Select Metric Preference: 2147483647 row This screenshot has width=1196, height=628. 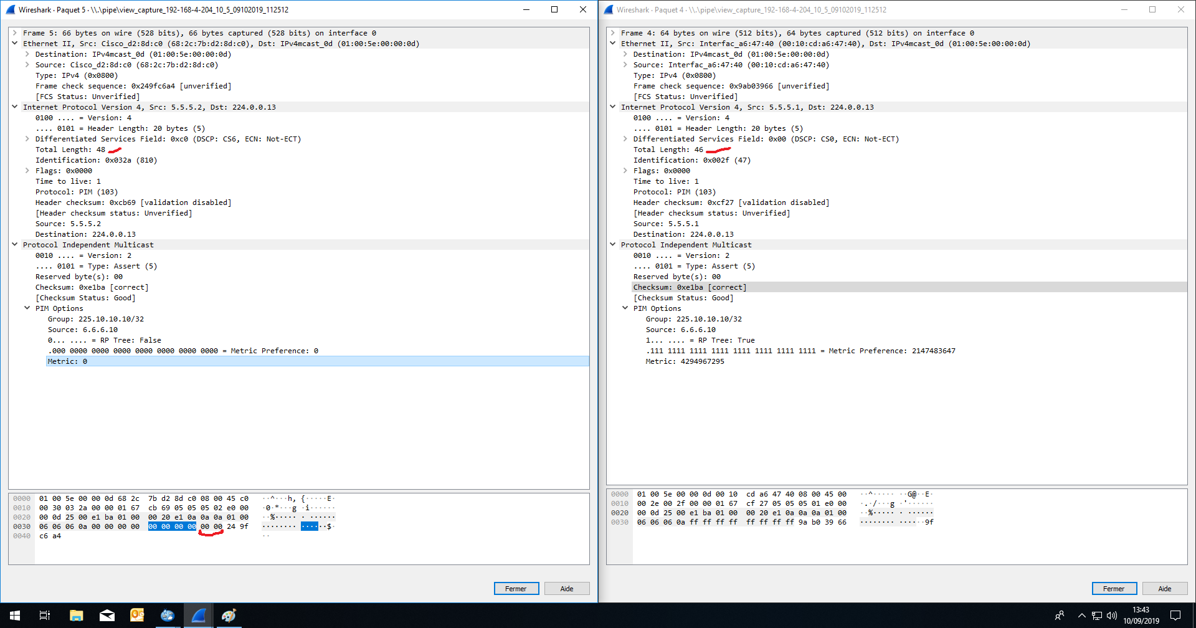point(800,351)
